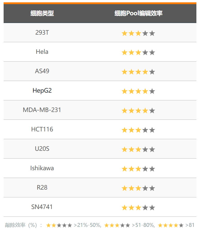Click the MDA-MB-231 star rating
Image resolution: width=200 pixels, height=231 pixels.
pyautogui.click(x=138, y=111)
